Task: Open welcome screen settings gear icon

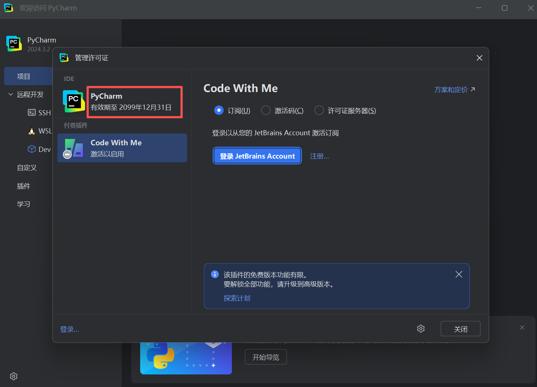Action: click(14, 376)
